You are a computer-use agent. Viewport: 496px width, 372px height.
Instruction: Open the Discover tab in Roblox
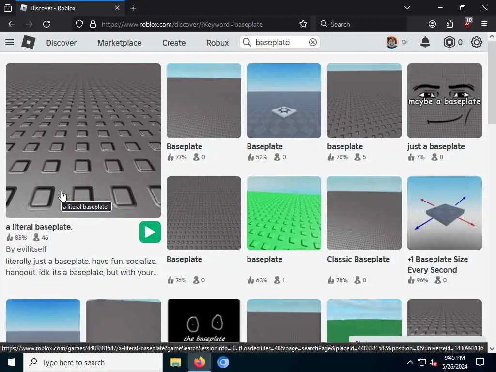62,43
